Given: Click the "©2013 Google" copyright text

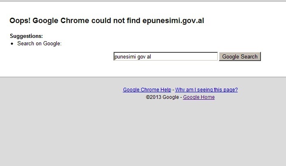Looking at the screenshot, I should click(162, 97).
